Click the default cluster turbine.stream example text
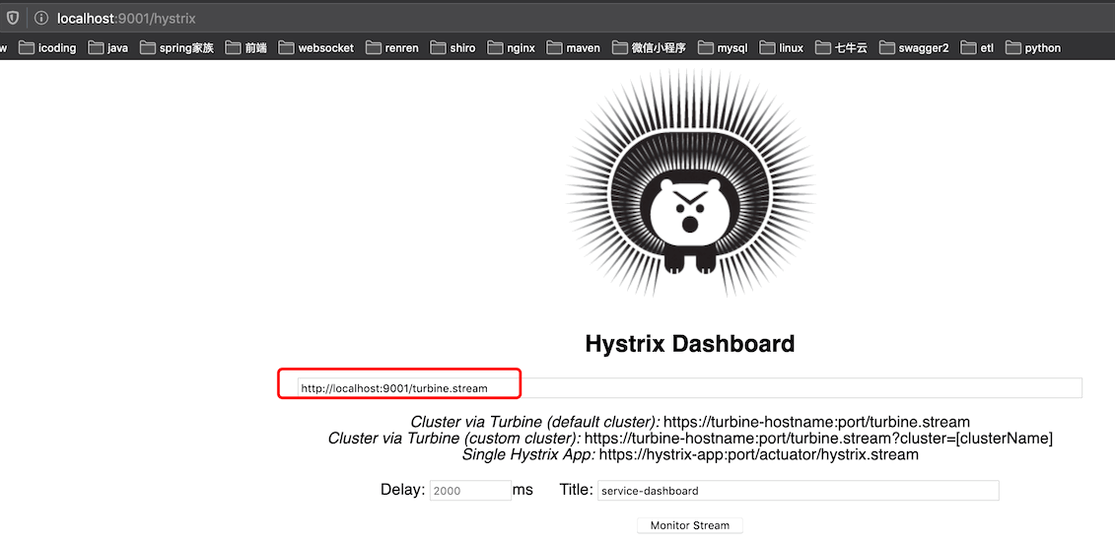This screenshot has height=544, width=1115. [816, 422]
